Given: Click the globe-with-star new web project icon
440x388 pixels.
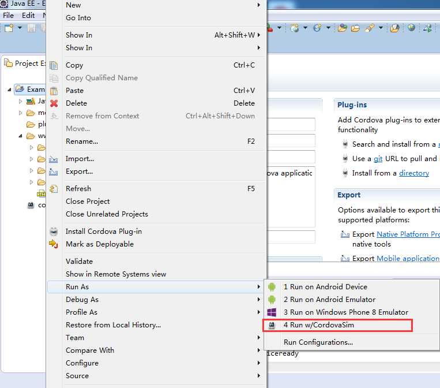Looking at the screenshot, I should [294, 28].
